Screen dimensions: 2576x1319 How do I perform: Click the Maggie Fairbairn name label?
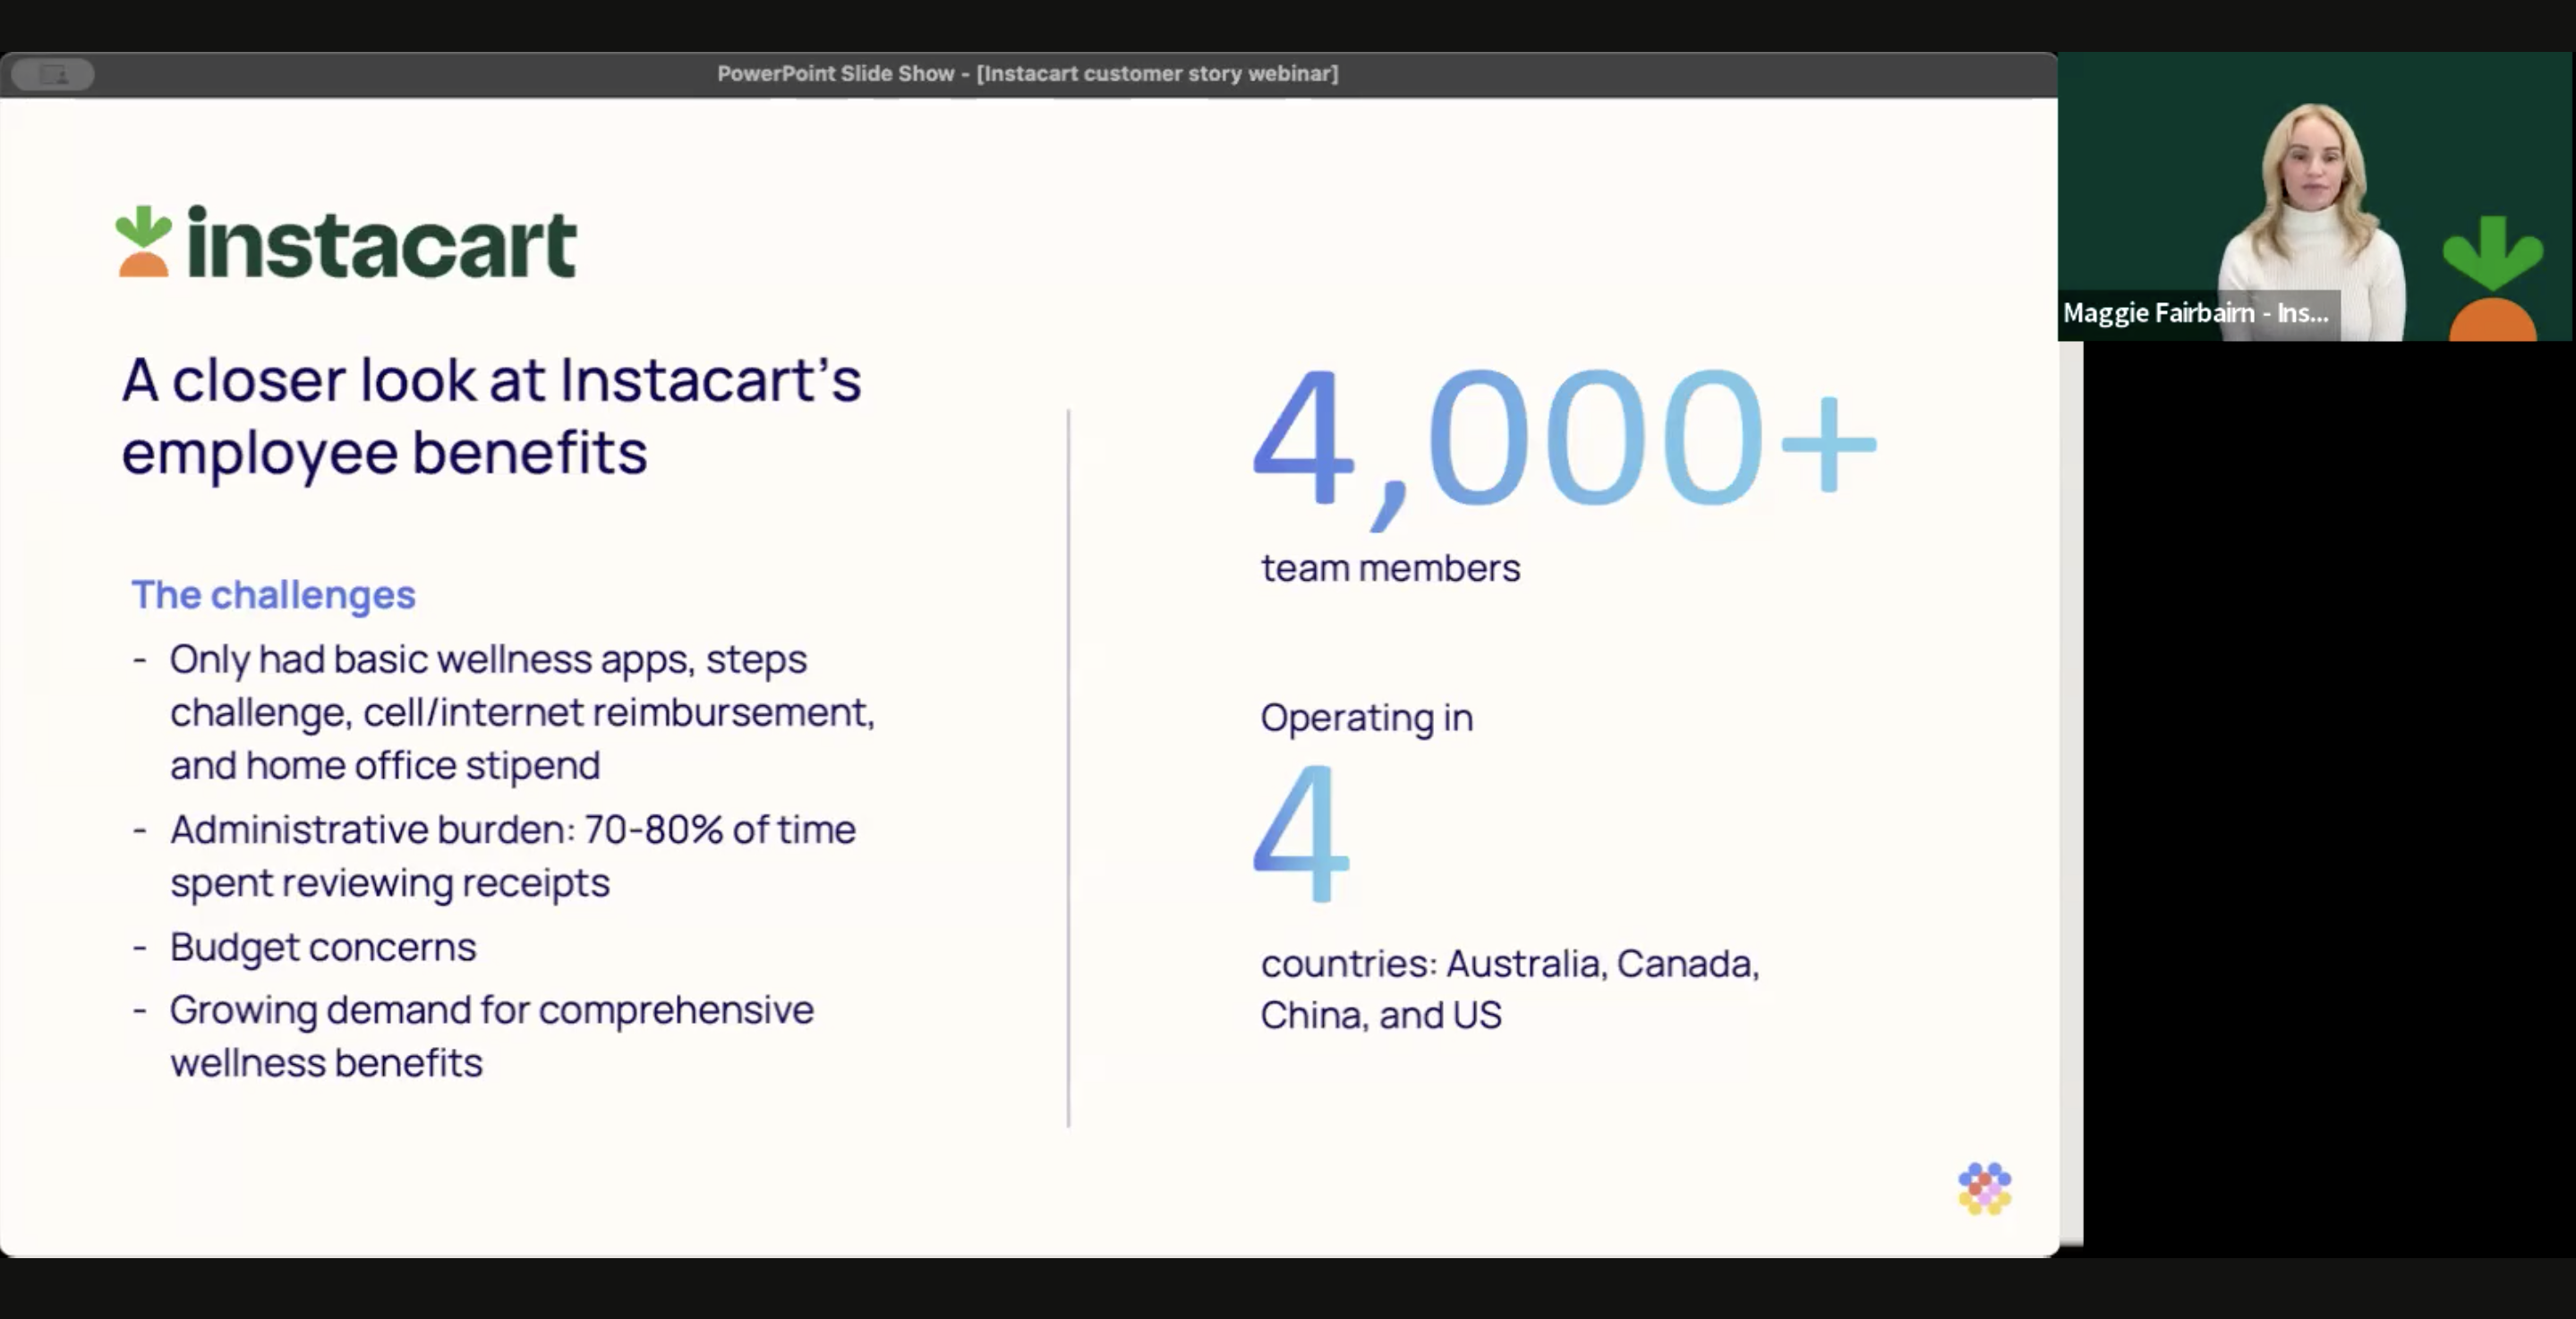click(x=2196, y=313)
